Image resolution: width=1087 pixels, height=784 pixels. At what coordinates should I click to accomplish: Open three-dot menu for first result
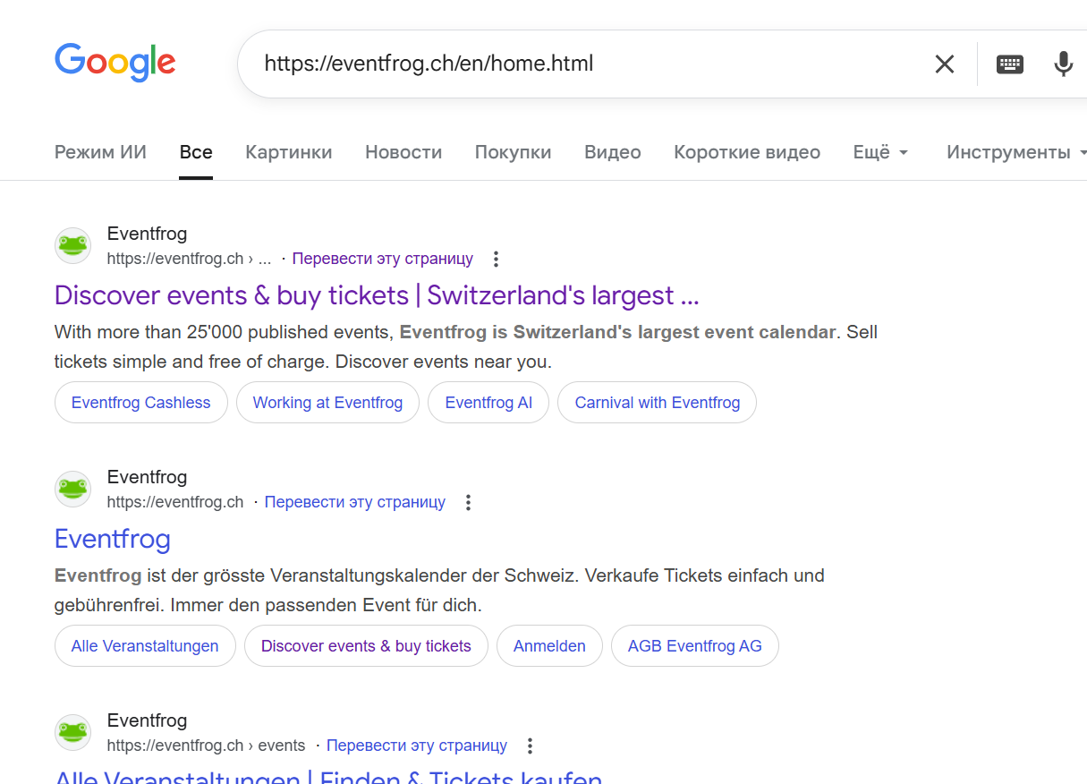pos(496,260)
